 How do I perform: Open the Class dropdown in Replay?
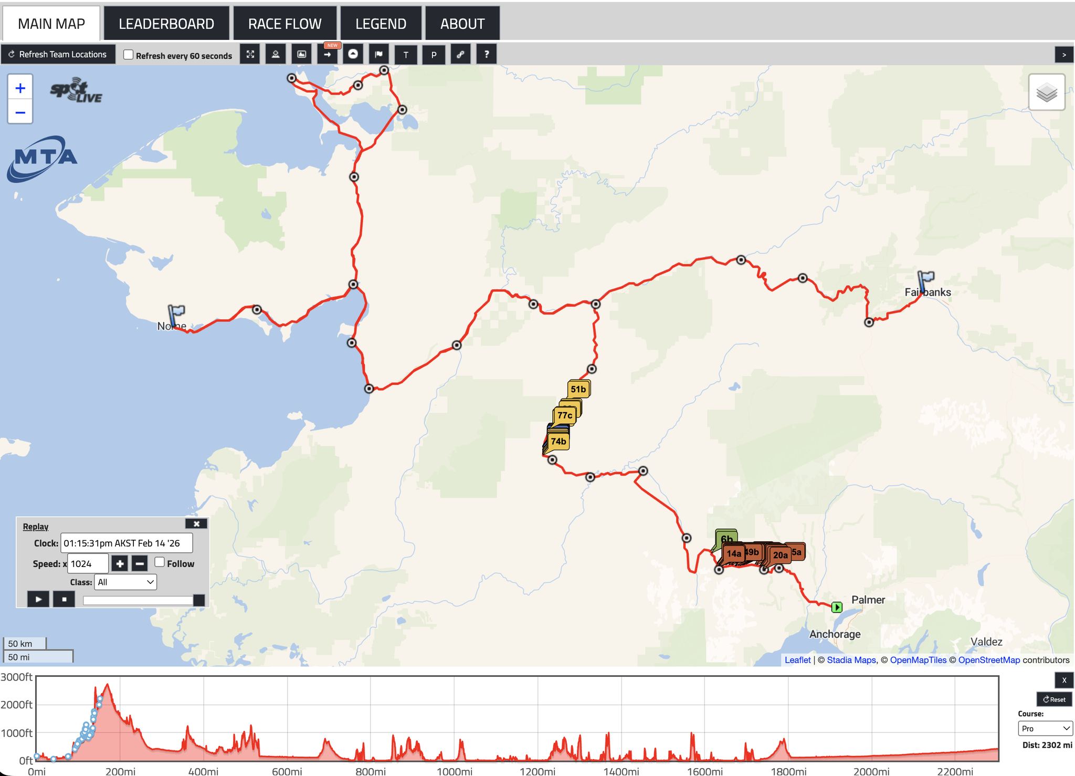tap(125, 582)
